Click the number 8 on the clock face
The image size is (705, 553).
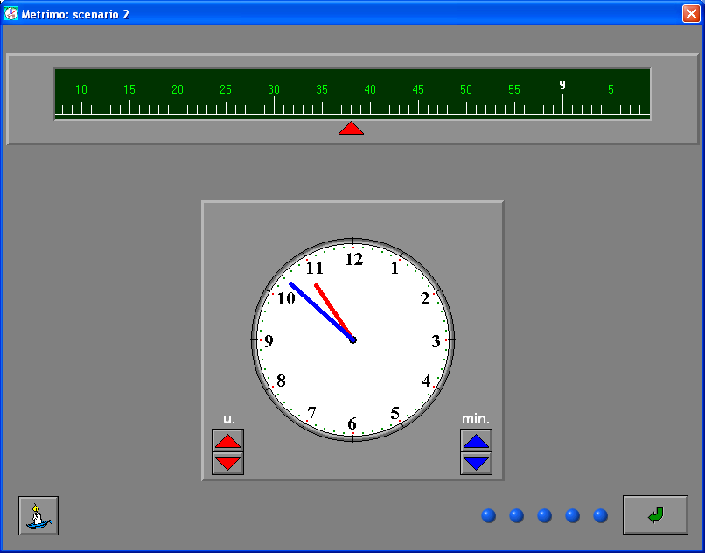(x=281, y=381)
